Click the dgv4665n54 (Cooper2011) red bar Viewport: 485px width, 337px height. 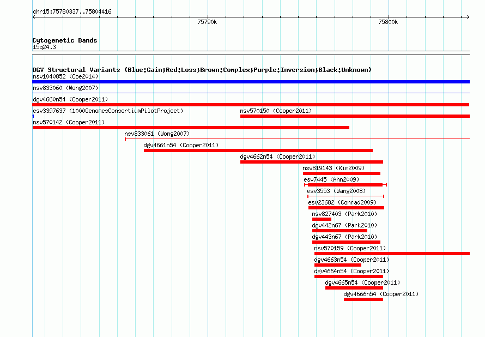[354, 288]
